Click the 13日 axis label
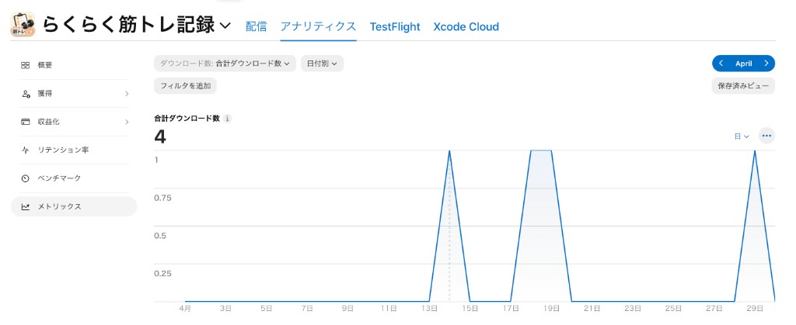 tap(429, 308)
